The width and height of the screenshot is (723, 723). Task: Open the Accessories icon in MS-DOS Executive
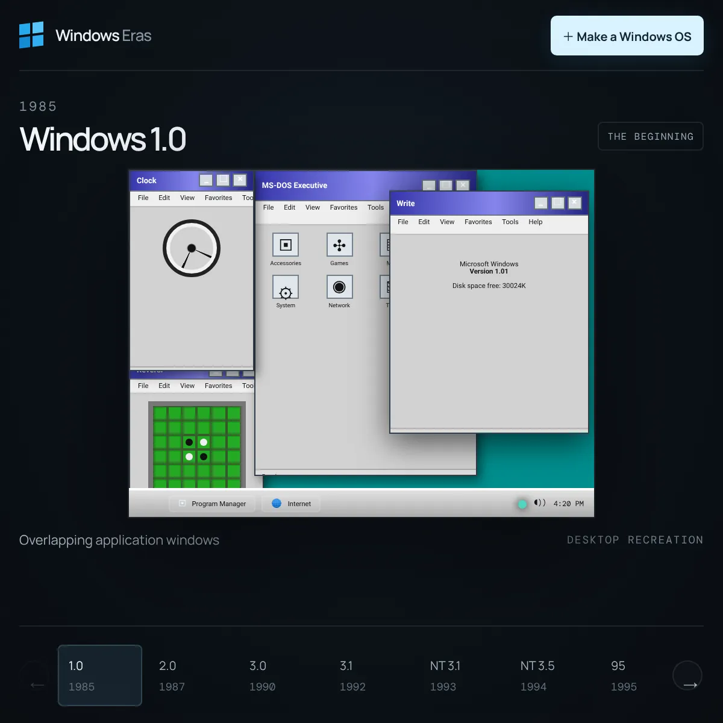(286, 245)
